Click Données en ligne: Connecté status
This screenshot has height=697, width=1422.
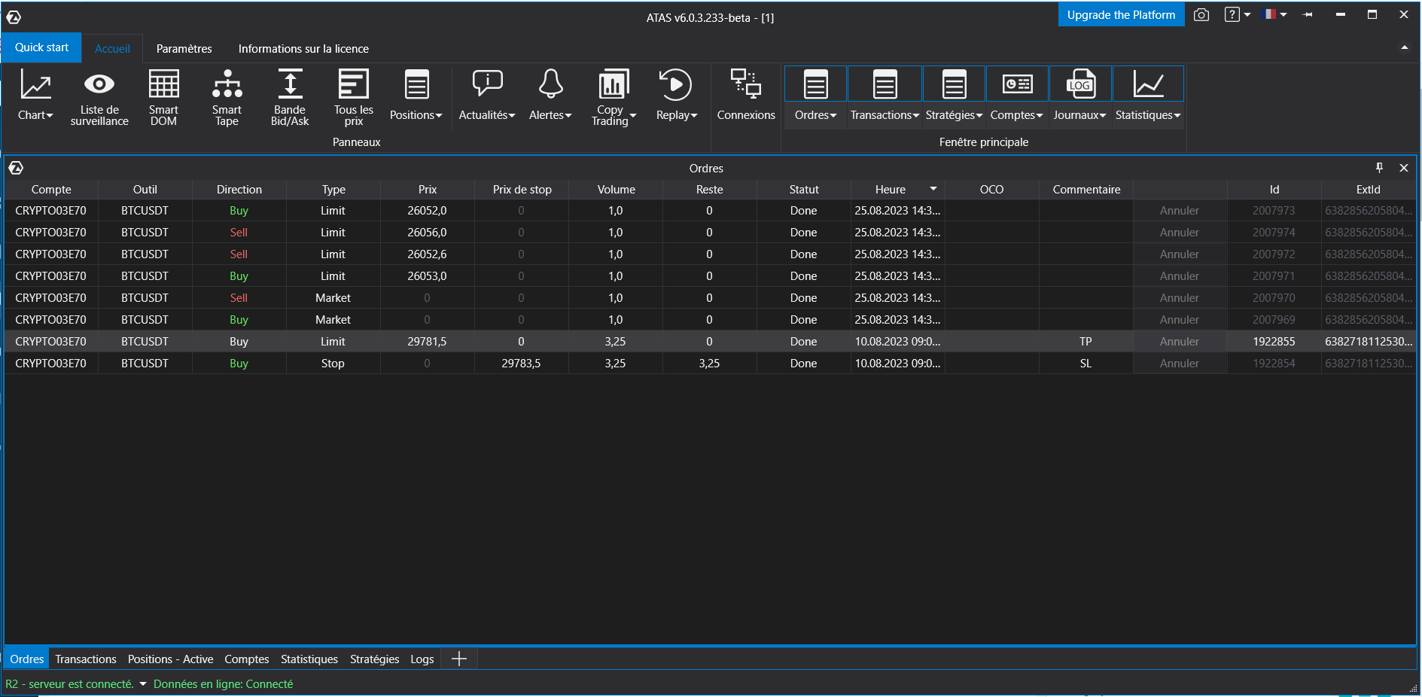click(x=224, y=684)
